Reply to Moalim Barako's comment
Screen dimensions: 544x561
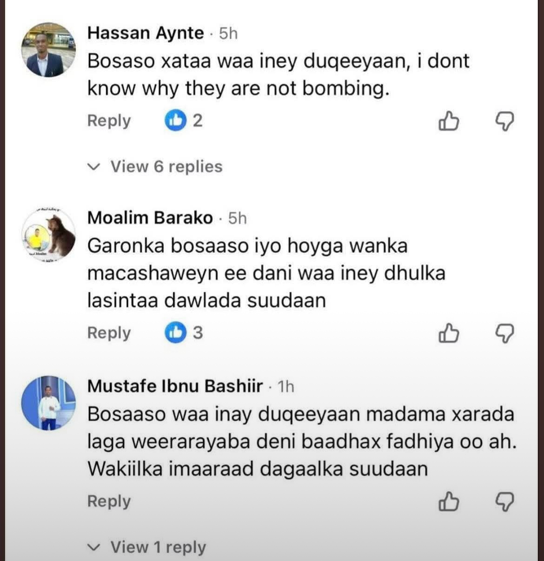(x=109, y=333)
